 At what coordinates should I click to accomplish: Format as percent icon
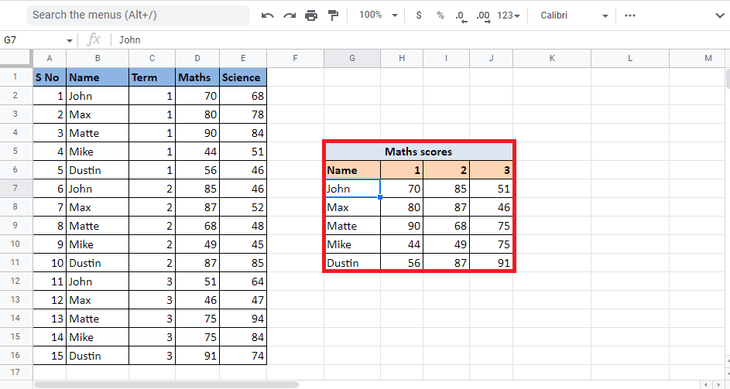[440, 15]
